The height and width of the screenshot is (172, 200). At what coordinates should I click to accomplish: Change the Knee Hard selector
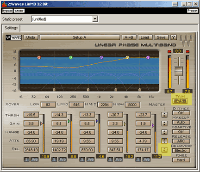181,160
